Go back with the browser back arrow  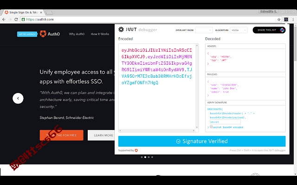(4, 19)
